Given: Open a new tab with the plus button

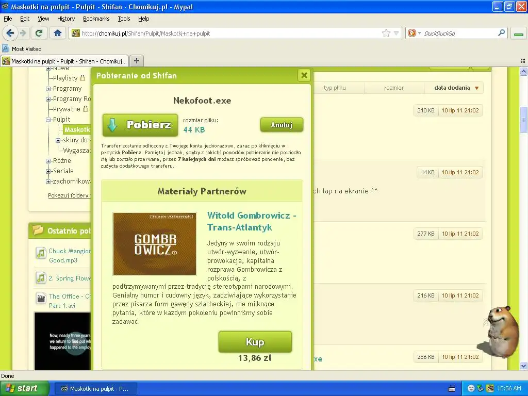Looking at the screenshot, I should (136, 61).
